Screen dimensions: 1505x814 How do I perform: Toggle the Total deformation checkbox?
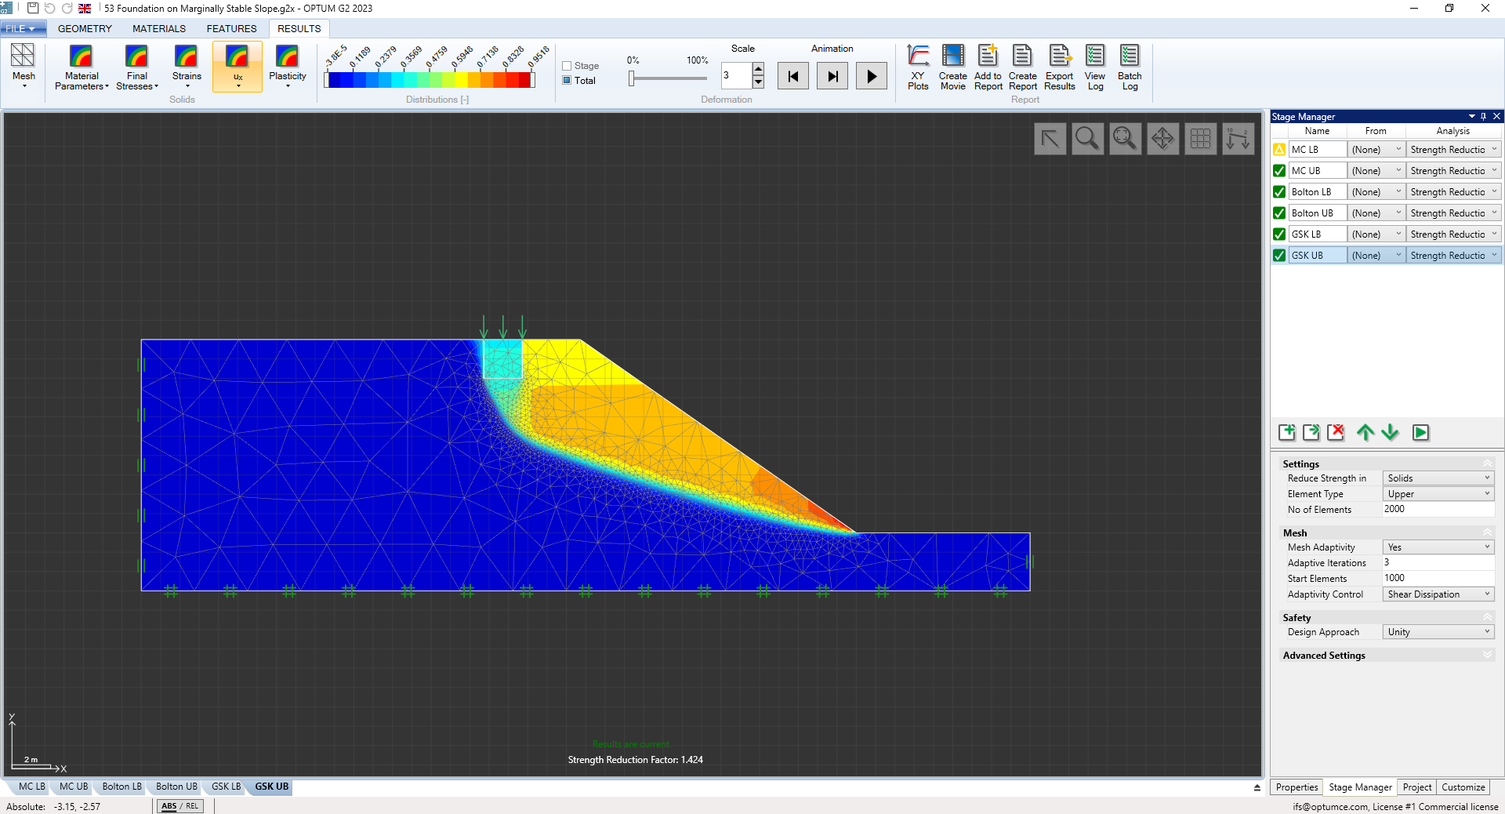[x=567, y=80]
